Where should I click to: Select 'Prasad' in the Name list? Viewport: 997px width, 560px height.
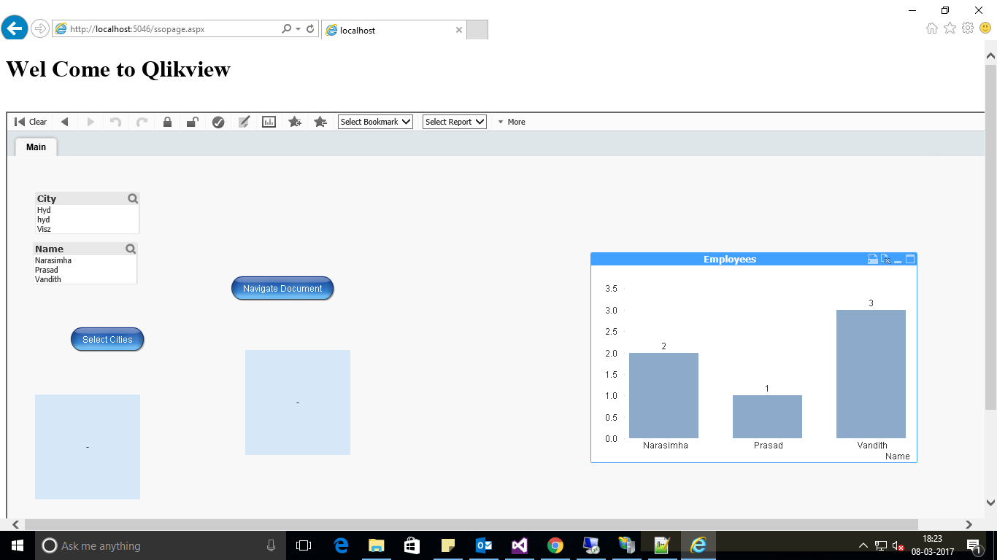coord(85,270)
